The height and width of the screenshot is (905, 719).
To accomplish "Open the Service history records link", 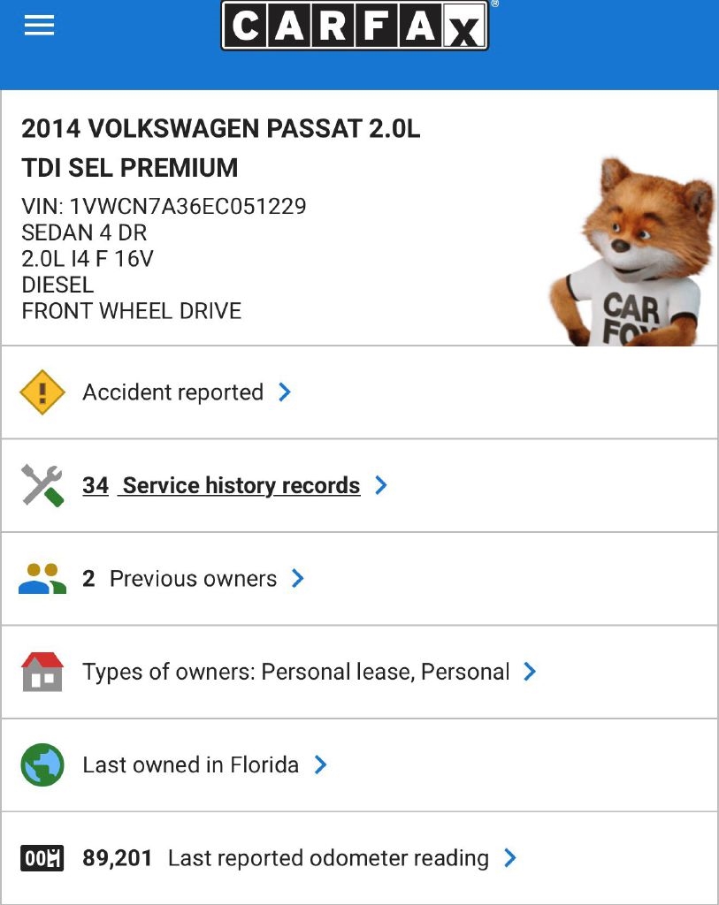I will 241,485.
